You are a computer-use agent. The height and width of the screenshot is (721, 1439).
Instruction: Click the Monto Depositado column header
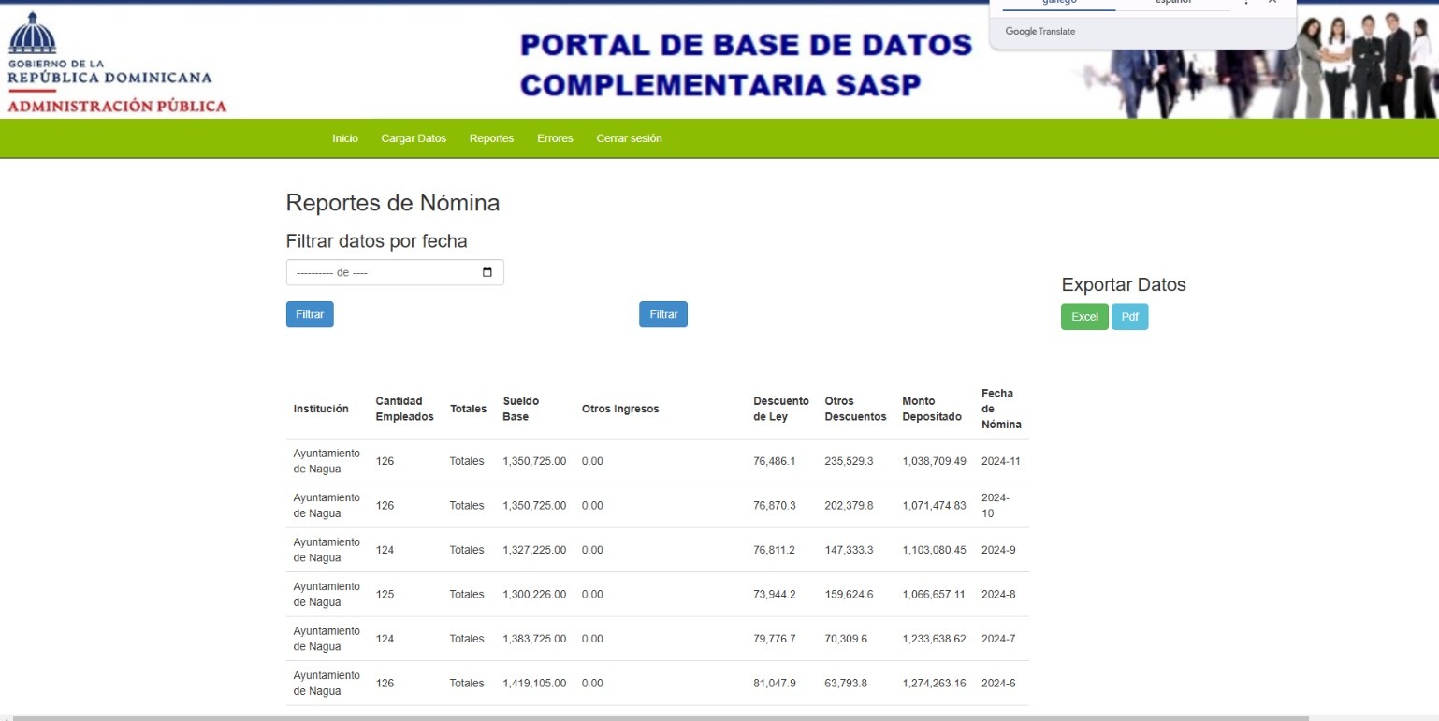point(931,409)
